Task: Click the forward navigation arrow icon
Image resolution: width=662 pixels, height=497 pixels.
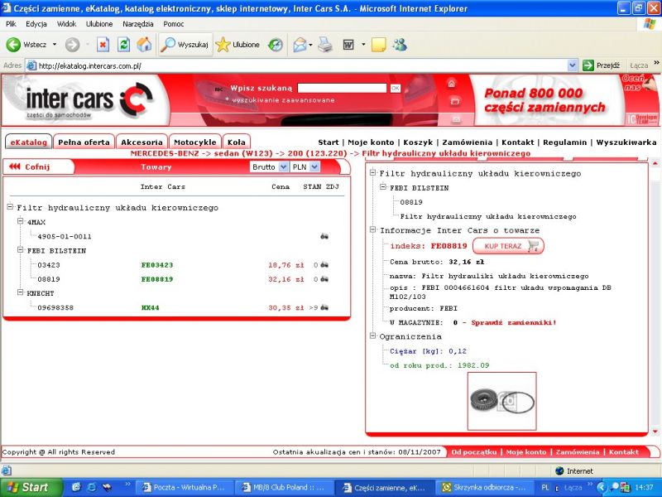Action: (x=72, y=45)
